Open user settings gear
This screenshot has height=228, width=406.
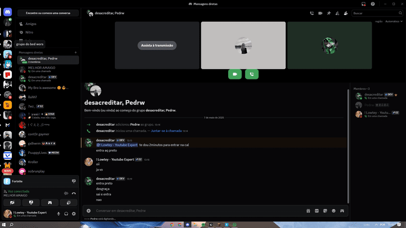[74, 214]
